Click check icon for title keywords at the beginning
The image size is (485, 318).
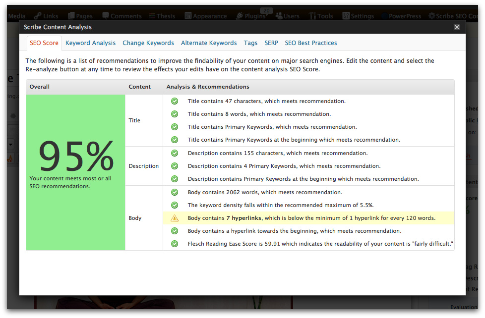tap(175, 140)
